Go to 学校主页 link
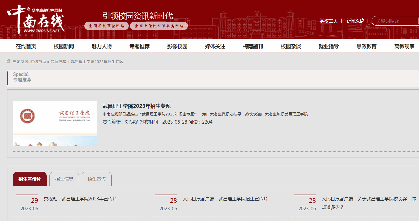 [329, 21]
